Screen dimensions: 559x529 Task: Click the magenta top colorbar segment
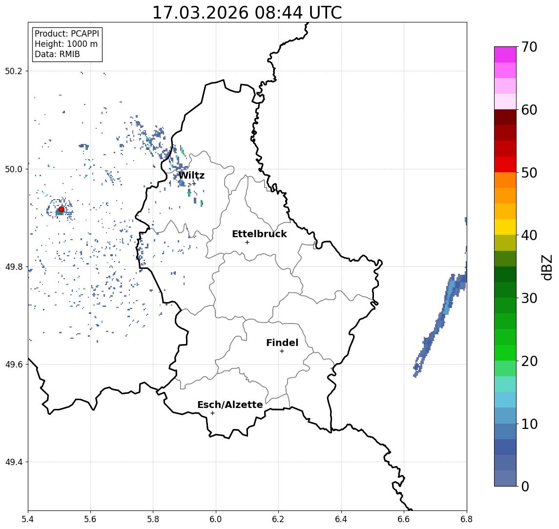505,55
